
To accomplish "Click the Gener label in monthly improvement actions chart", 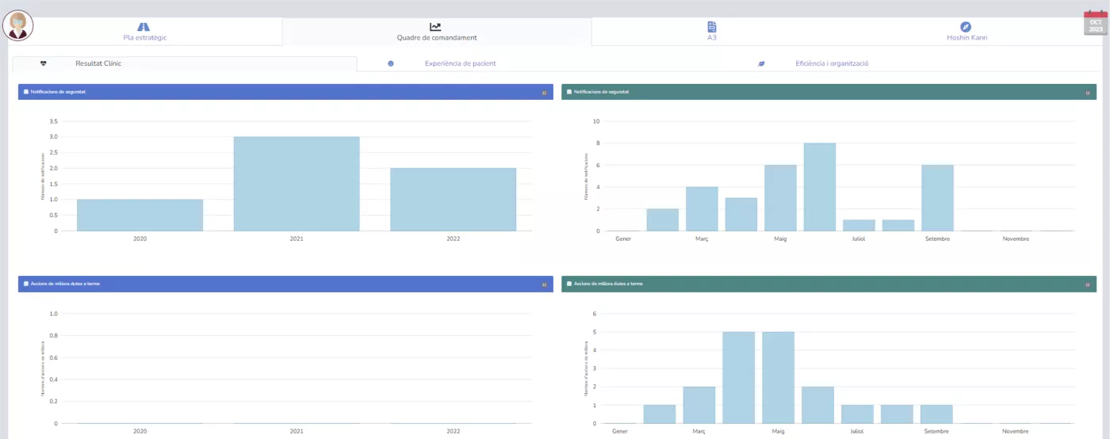I will 622,431.
